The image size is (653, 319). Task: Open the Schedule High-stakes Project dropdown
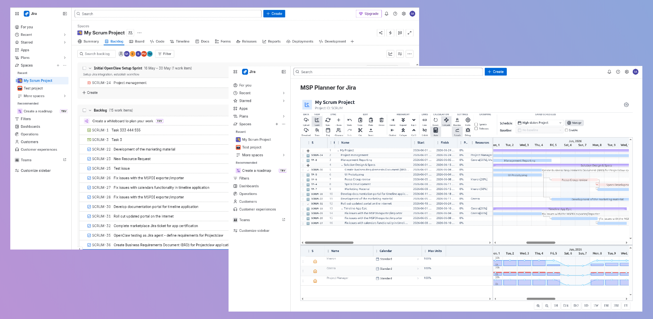539,123
